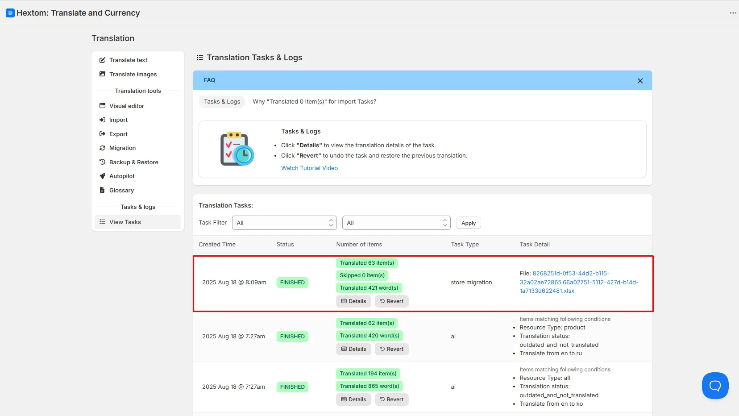Screen dimensions: 739x416
Task: Click FINISHED status of 8:09am task
Action: pyautogui.click(x=292, y=283)
